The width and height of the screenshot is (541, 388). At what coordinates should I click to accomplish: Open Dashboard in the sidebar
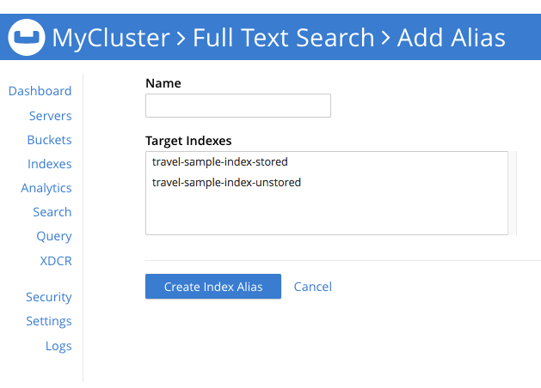(x=40, y=91)
